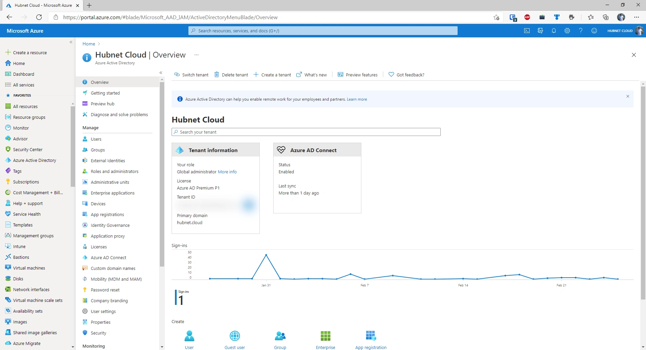Image resolution: width=646 pixels, height=350 pixels.
Task: Click the Guest user globe icon
Action: 235,336
